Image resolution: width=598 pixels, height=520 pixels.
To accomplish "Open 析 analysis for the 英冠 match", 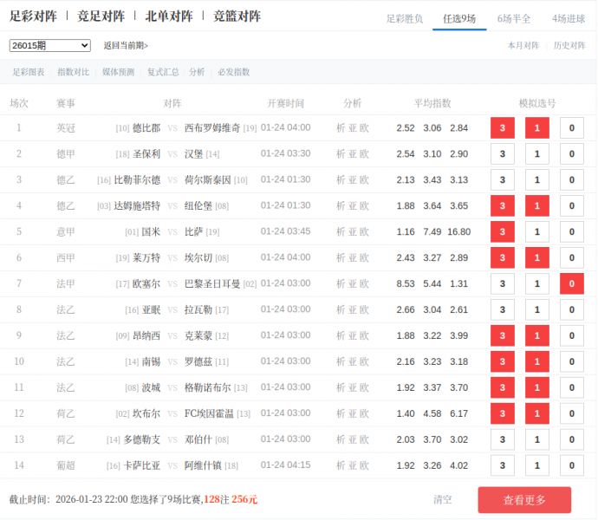I will tap(341, 128).
